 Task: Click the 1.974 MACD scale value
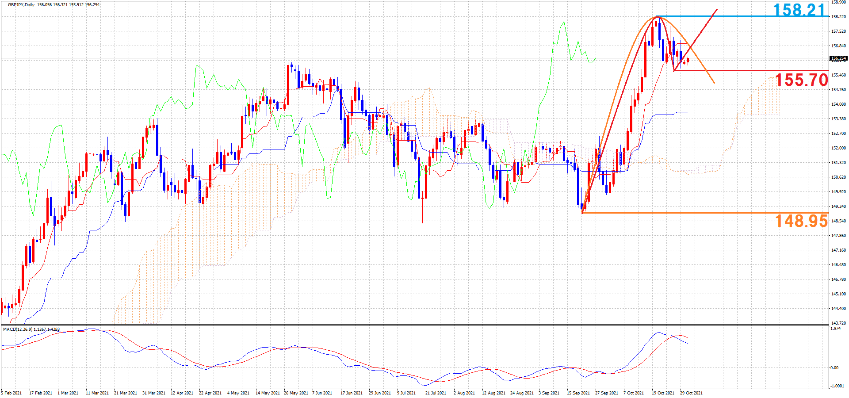tap(835, 329)
